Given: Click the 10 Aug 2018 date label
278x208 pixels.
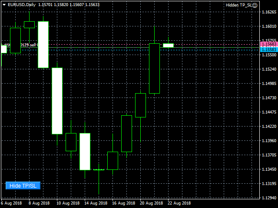Looking at the screenshot, I should click(68, 203).
